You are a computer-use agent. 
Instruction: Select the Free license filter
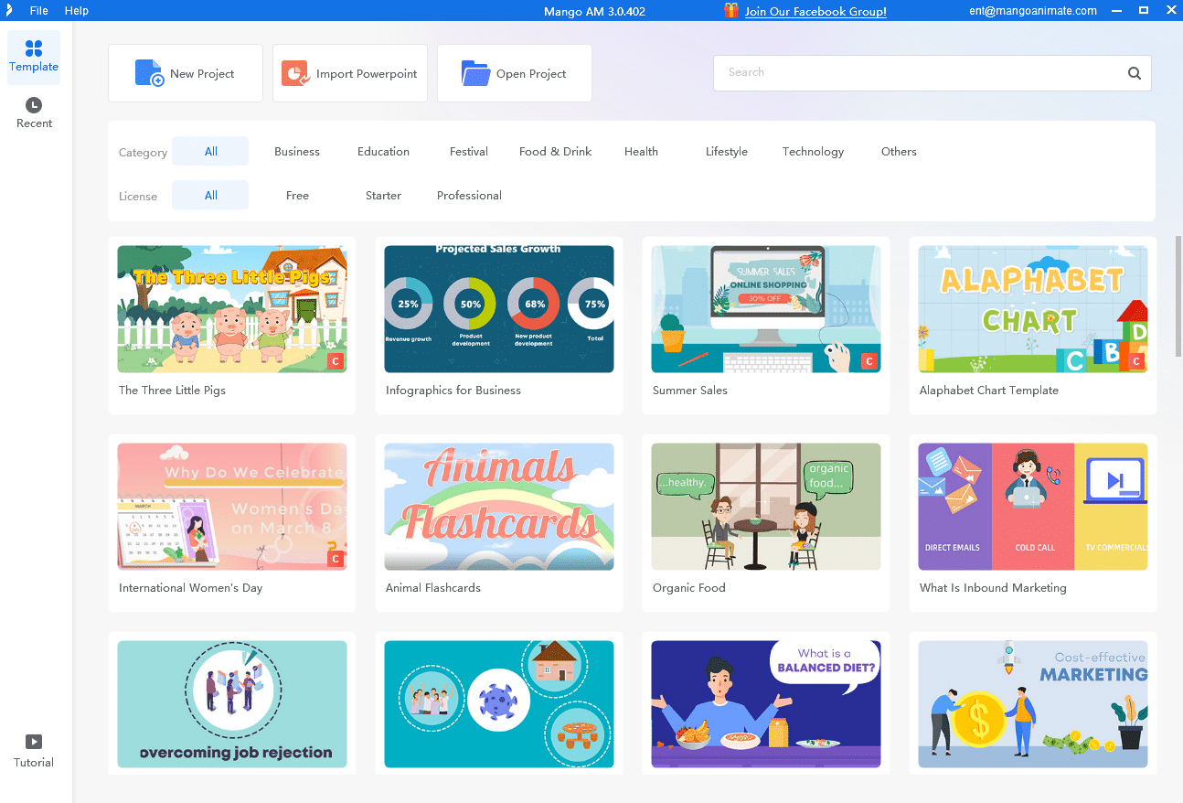pyautogui.click(x=297, y=196)
